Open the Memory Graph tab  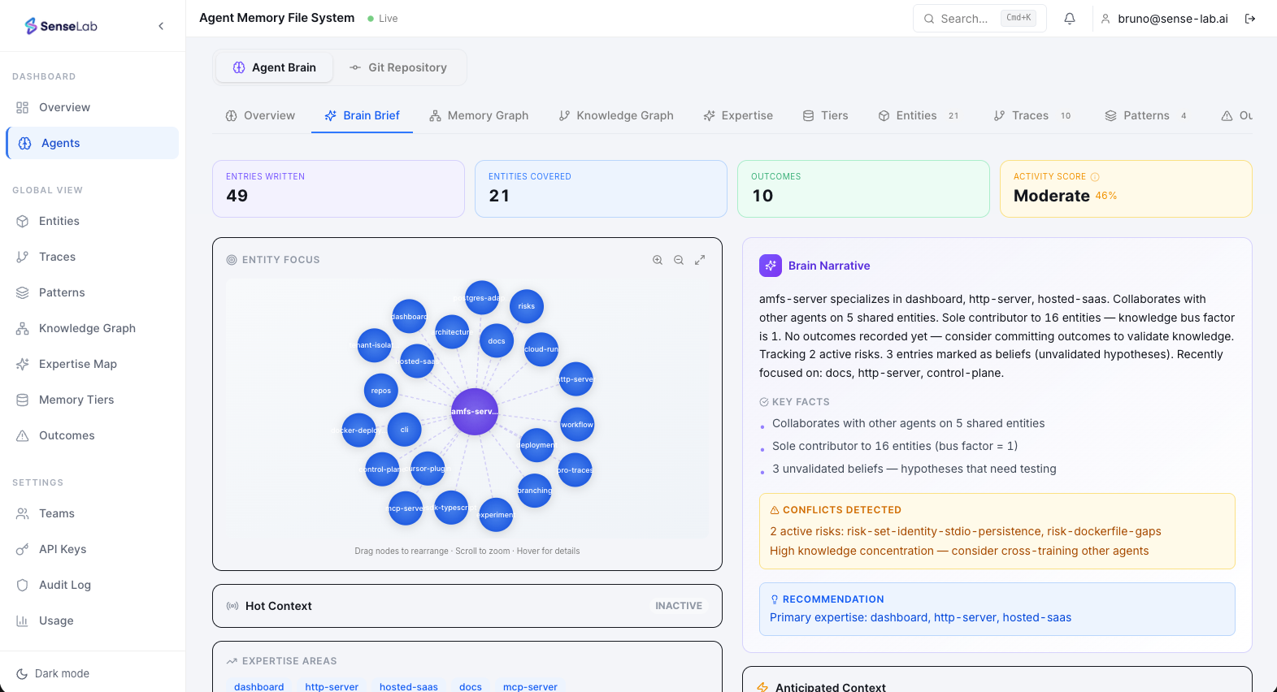(x=479, y=115)
